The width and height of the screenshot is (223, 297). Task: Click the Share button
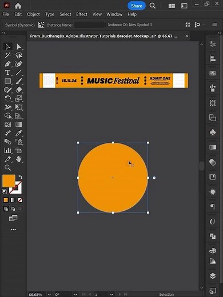tap(137, 6)
